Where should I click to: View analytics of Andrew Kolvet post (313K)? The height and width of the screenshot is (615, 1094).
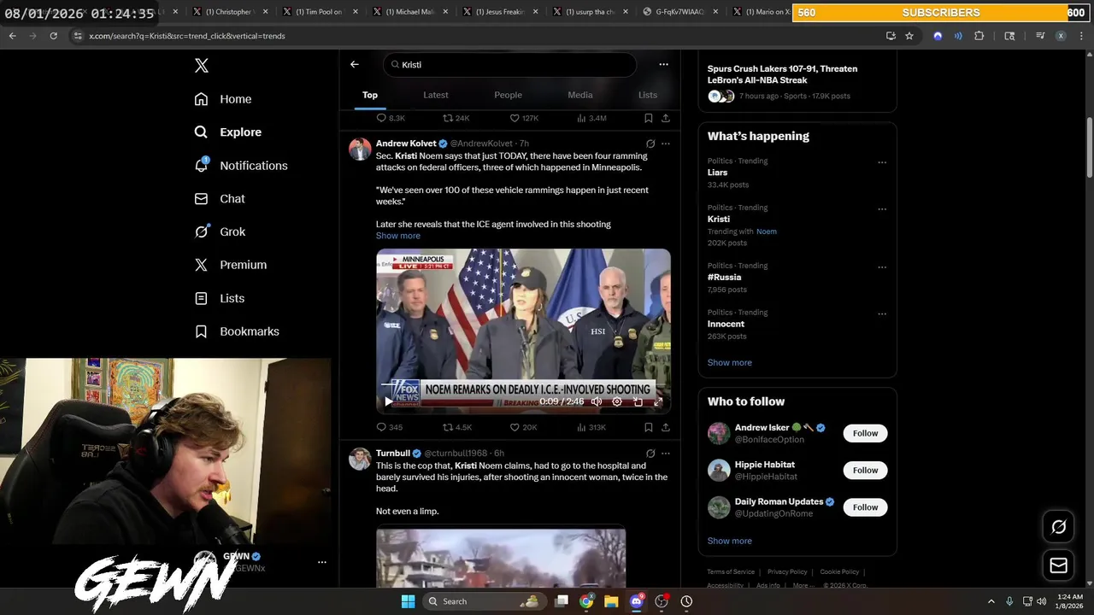click(x=591, y=427)
